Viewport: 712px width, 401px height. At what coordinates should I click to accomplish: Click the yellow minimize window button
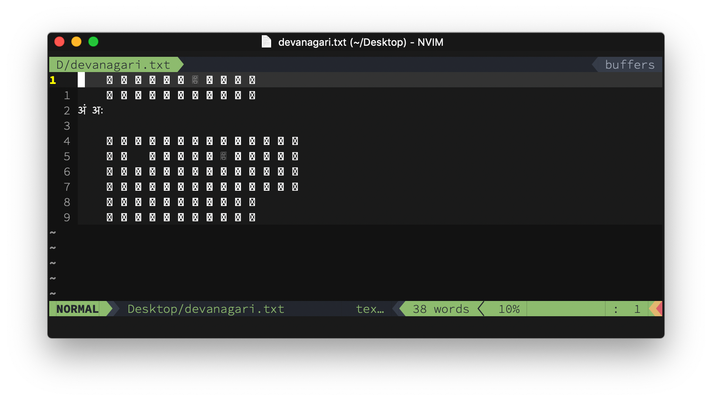[x=76, y=42]
